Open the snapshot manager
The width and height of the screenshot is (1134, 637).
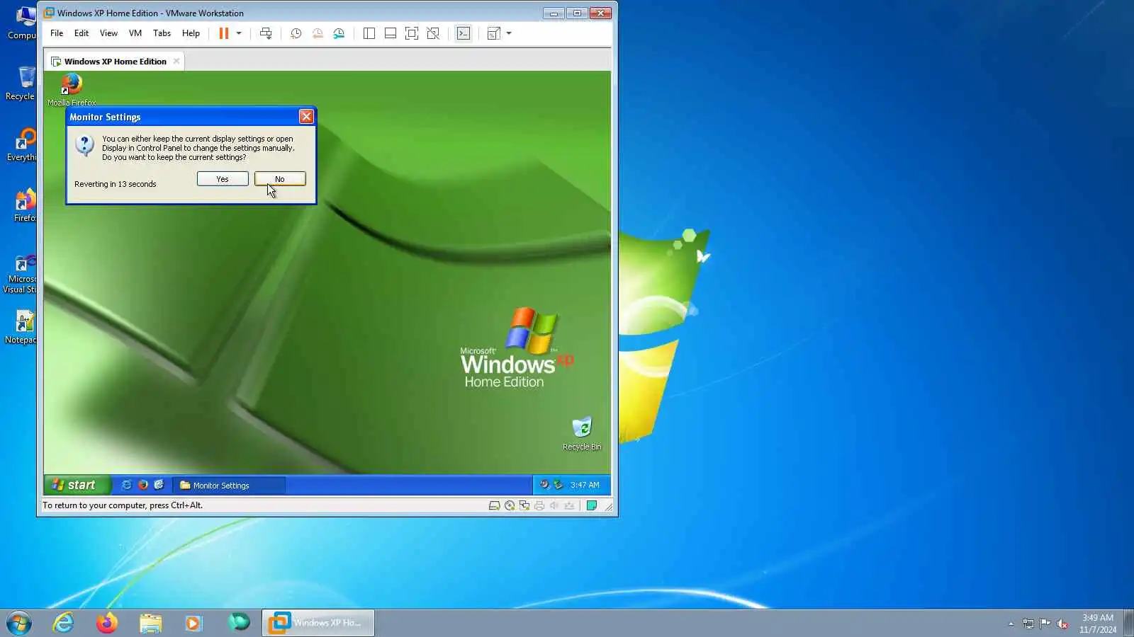click(339, 33)
